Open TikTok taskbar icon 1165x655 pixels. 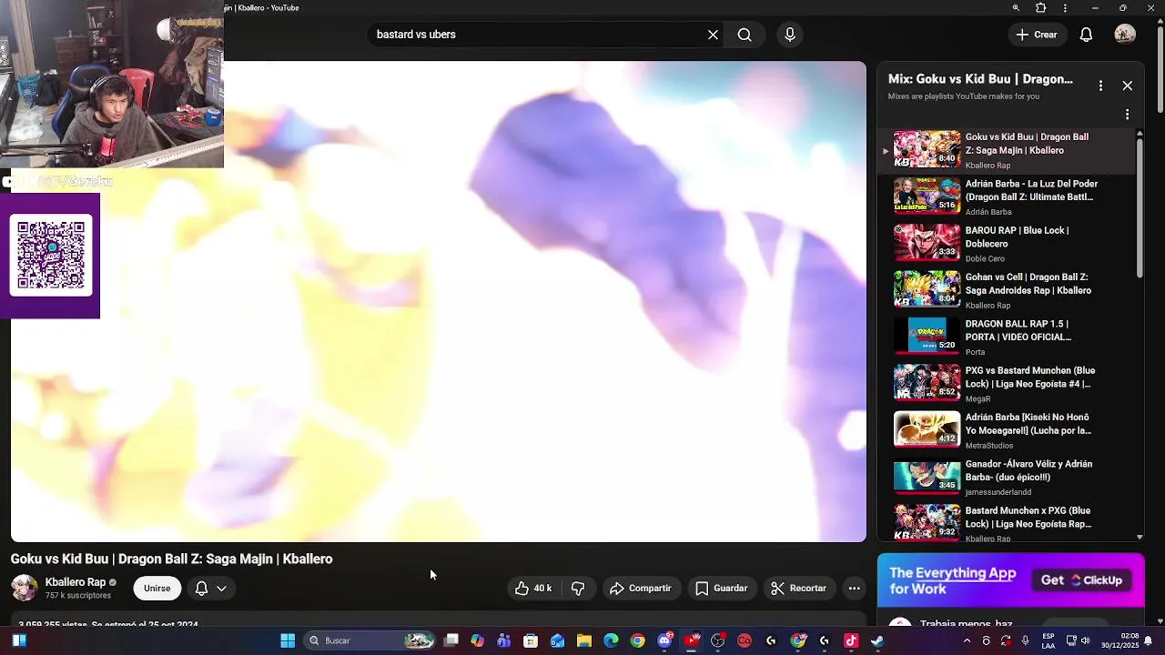pyautogui.click(x=852, y=640)
